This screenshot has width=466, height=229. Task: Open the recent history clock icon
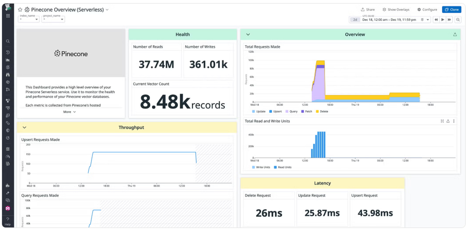tap(8, 53)
